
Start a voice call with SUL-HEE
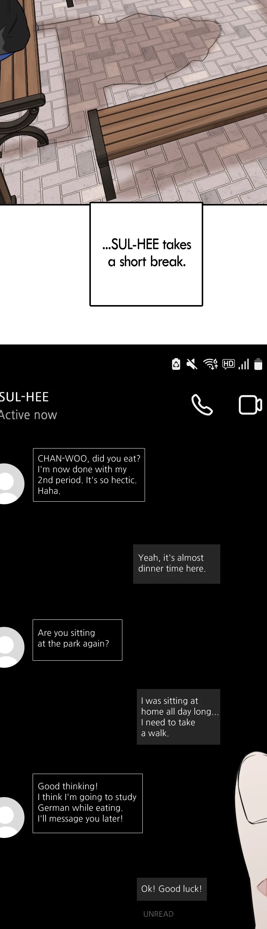202,405
